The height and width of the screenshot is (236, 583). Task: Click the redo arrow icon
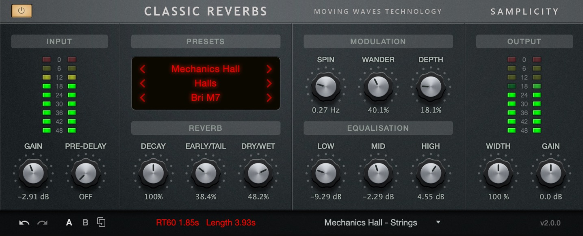pyautogui.click(x=42, y=223)
